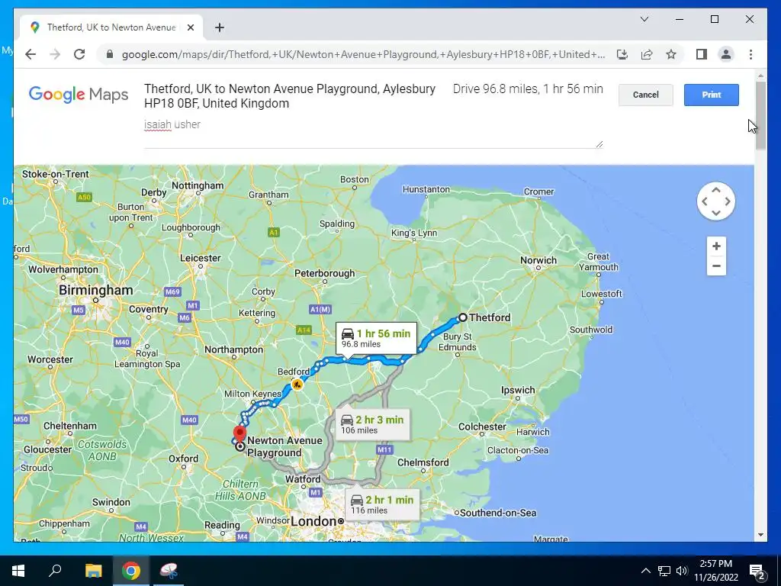Open the volume control

coord(682,571)
